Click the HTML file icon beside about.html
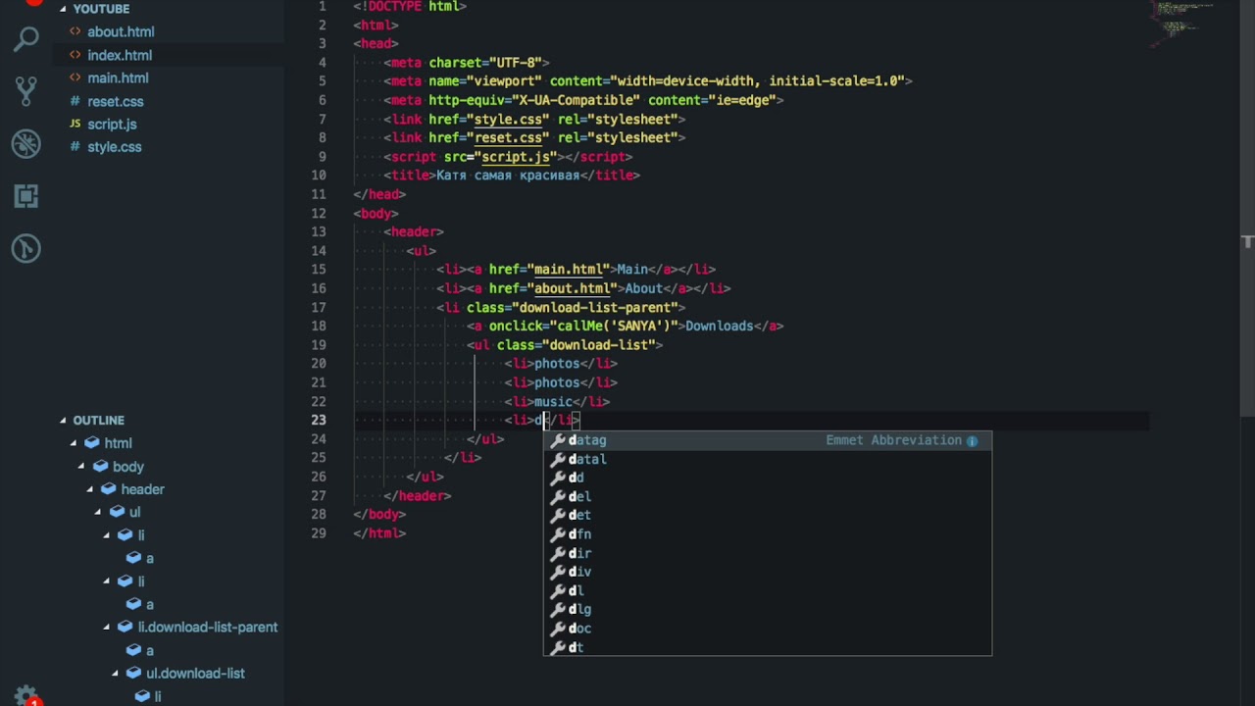This screenshot has height=706, width=1255. click(75, 31)
